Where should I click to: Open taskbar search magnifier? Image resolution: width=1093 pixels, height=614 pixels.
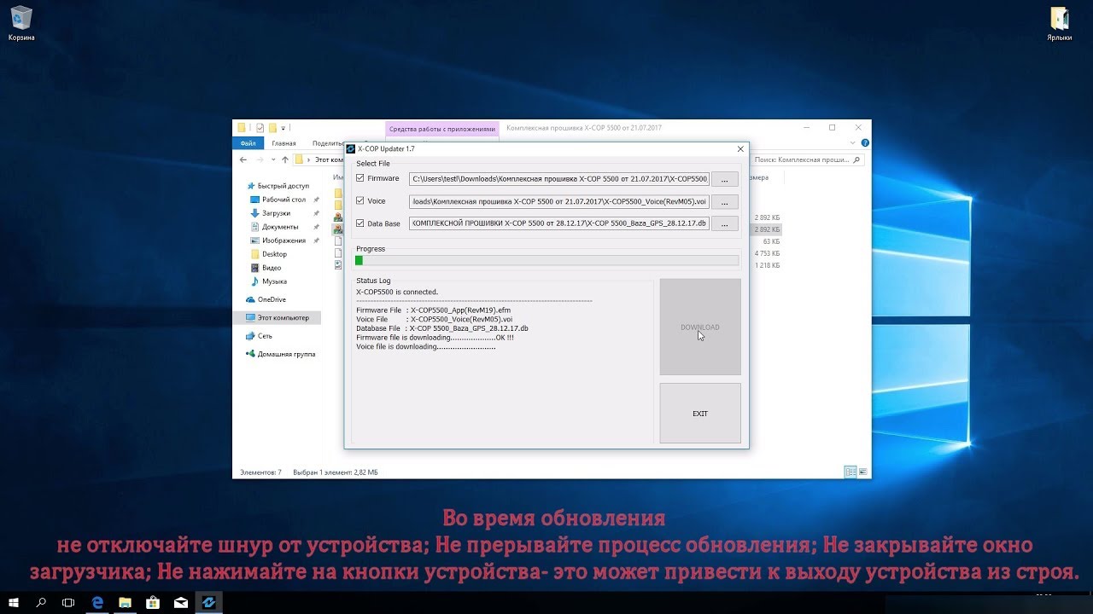tap(41, 602)
